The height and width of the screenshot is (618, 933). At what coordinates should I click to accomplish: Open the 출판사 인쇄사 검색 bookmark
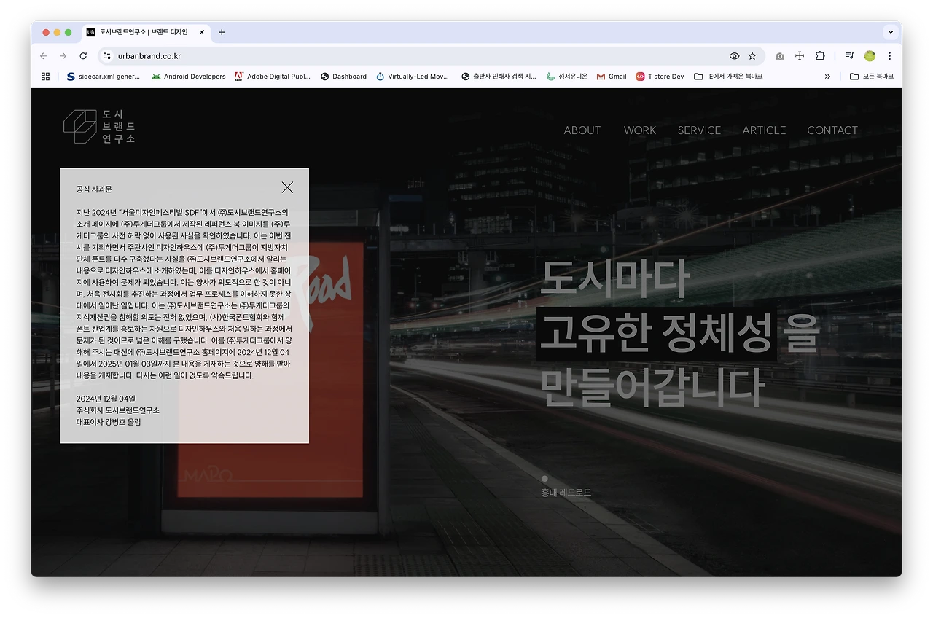[x=499, y=77]
